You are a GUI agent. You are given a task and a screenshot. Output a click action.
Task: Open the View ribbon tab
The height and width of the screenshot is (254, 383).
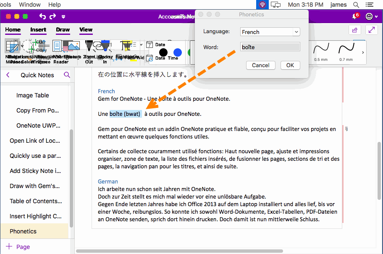[86, 29]
